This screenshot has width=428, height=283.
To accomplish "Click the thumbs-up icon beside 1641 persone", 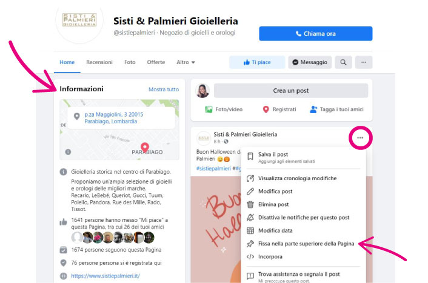I will 63,222.
